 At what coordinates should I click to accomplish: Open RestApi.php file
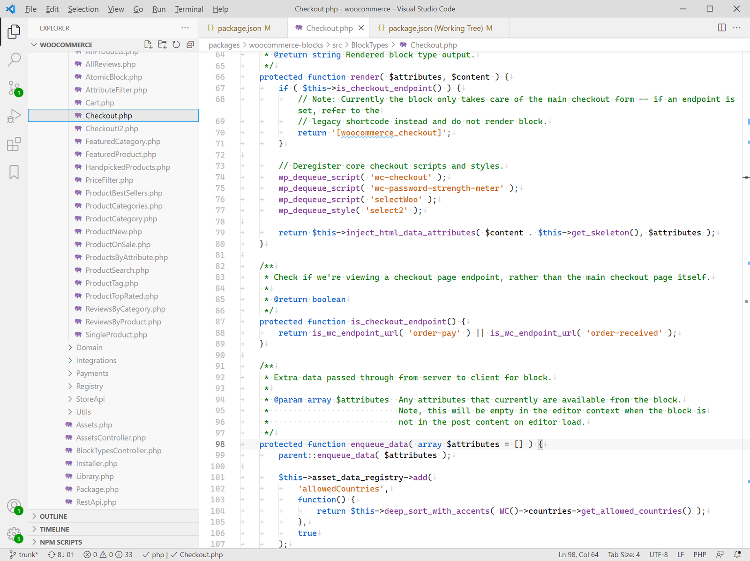96,502
